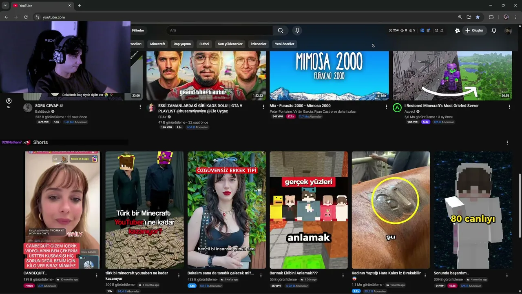
Task: Open options for Barınak Ekibini Anlamak short
Action: 343,276
